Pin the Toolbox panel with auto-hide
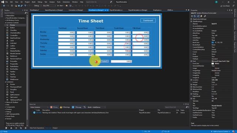237x133 pixels. 25,10
